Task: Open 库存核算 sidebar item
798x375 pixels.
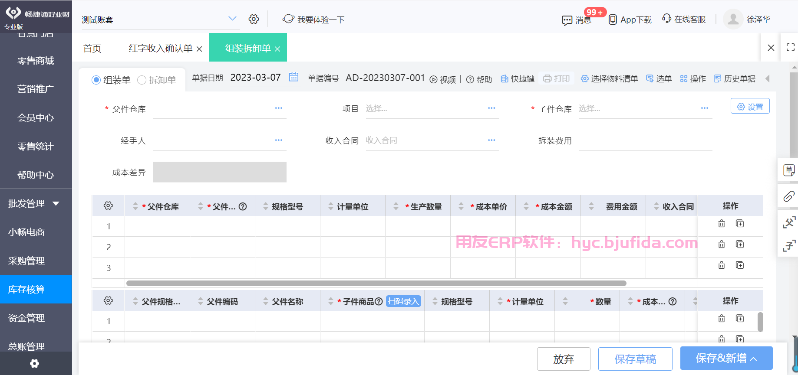Action: [x=36, y=289]
